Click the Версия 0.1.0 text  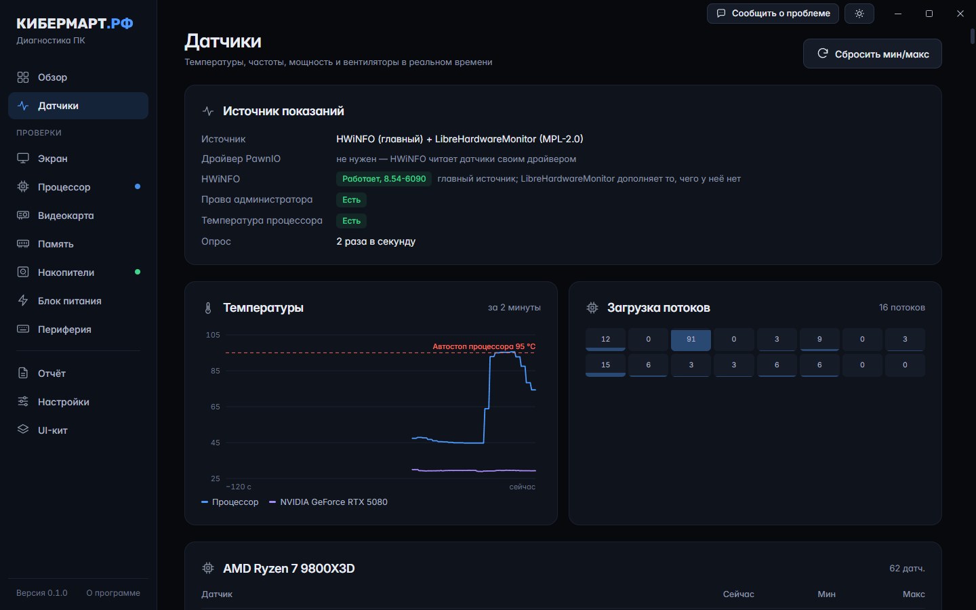[42, 593]
